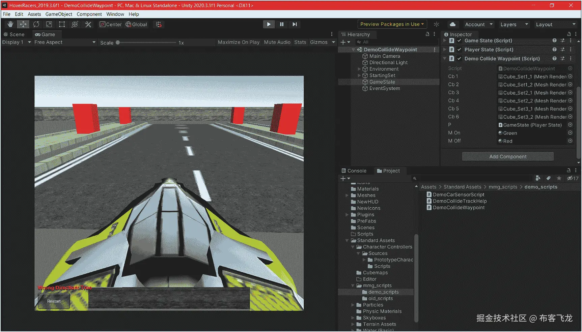The height and width of the screenshot is (332, 582).
Task: Select the Scale tool
Action: pyautogui.click(x=49, y=24)
